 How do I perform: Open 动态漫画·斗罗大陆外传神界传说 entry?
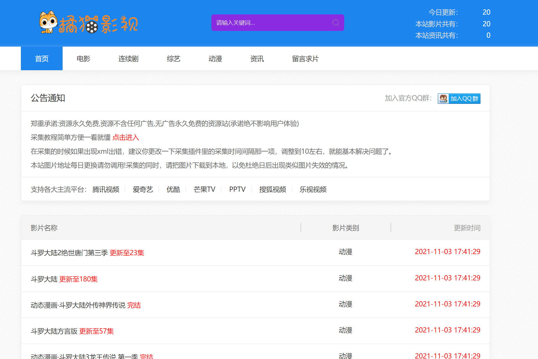pos(86,305)
